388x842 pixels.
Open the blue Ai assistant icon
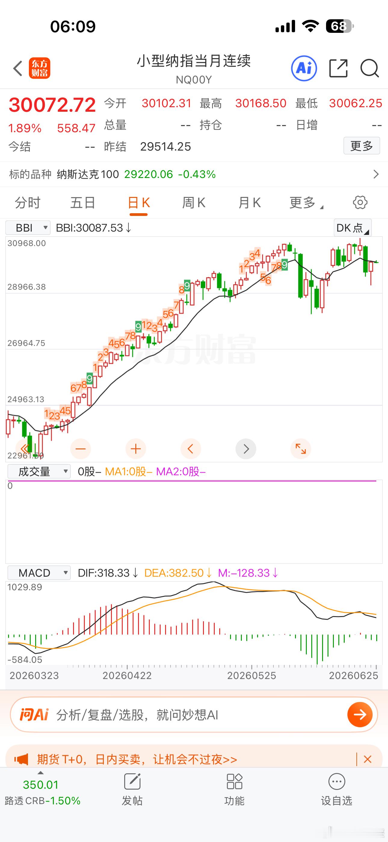point(304,68)
